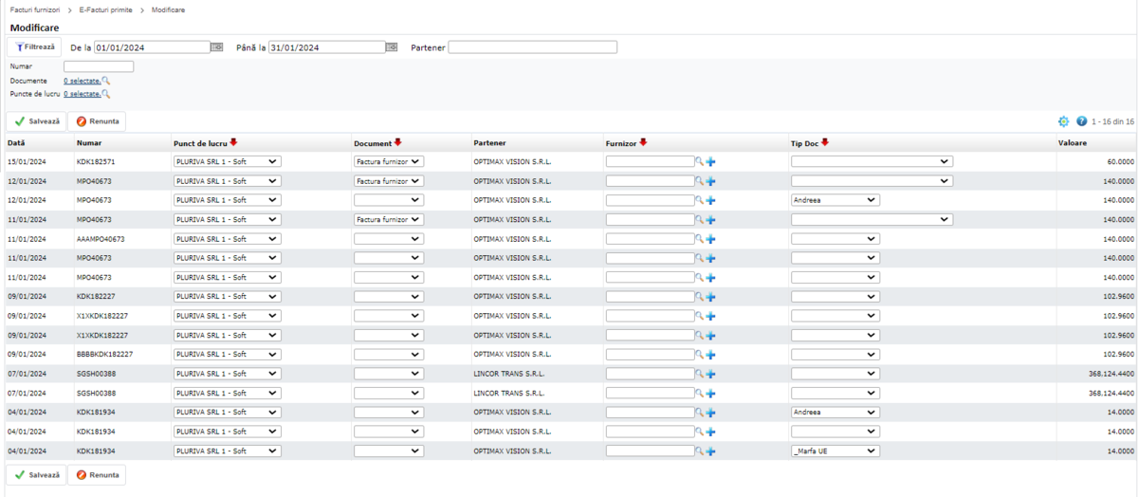Click the blue help question mark icon

1081,121
